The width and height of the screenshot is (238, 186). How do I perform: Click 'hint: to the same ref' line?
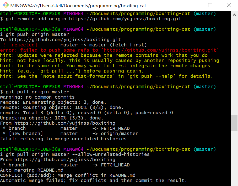tap(105, 66)
